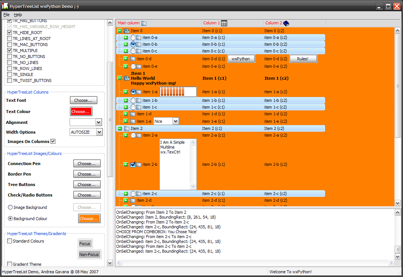Open the Width Options AUTOSIZE dropdown
This screenshot has height=277, width=403.
point(99,132)
